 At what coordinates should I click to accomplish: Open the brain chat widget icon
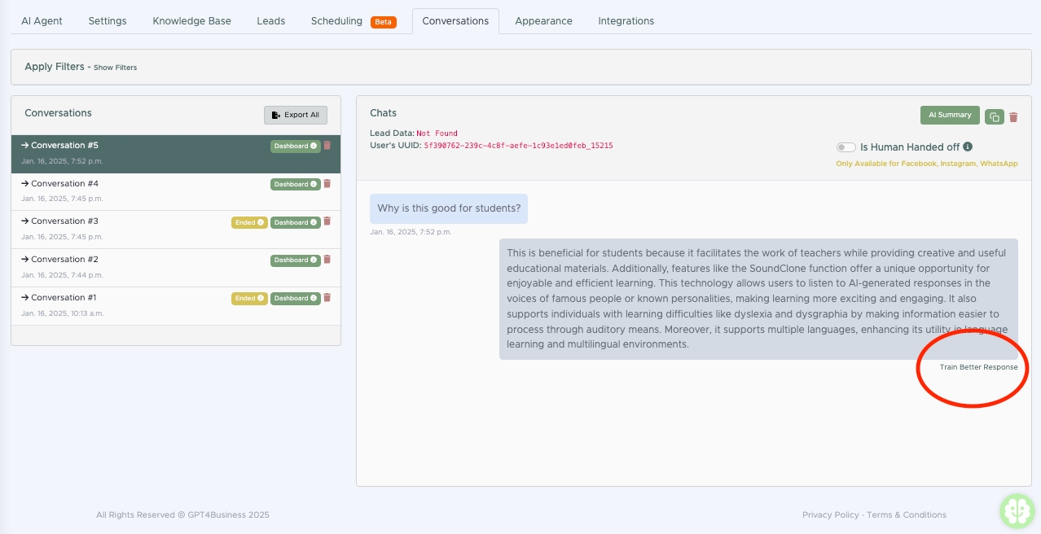click(1017, 510)
